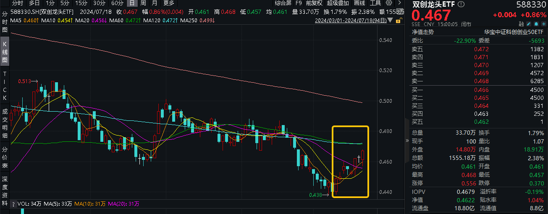Click the double-arrow panel collapse icon
Image resolution: width=548 pixels, height=214 pixels.
(407, 141)
